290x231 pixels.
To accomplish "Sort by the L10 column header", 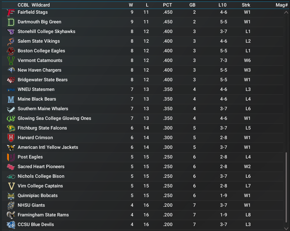I will pyautogui.click(x=222, y=5).
